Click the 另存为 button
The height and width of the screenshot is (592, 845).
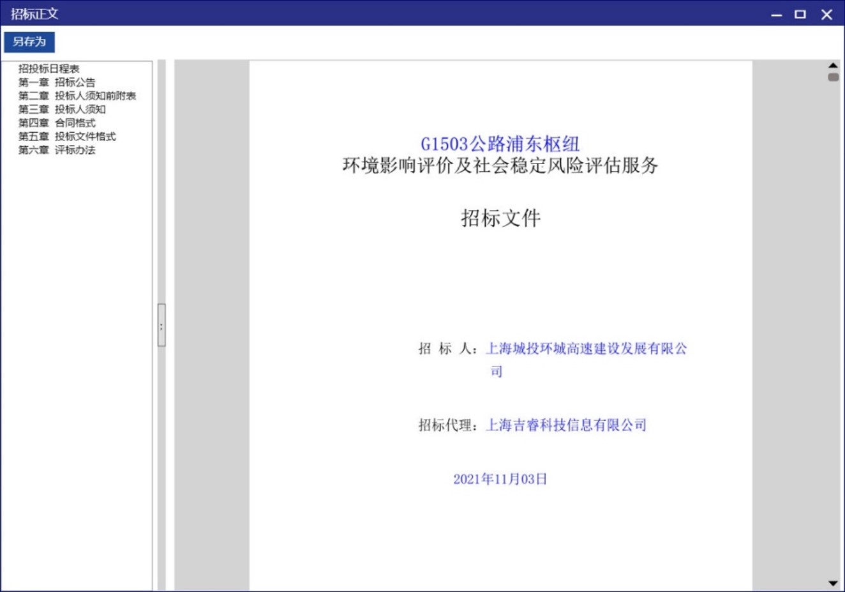tap(29, 42)
